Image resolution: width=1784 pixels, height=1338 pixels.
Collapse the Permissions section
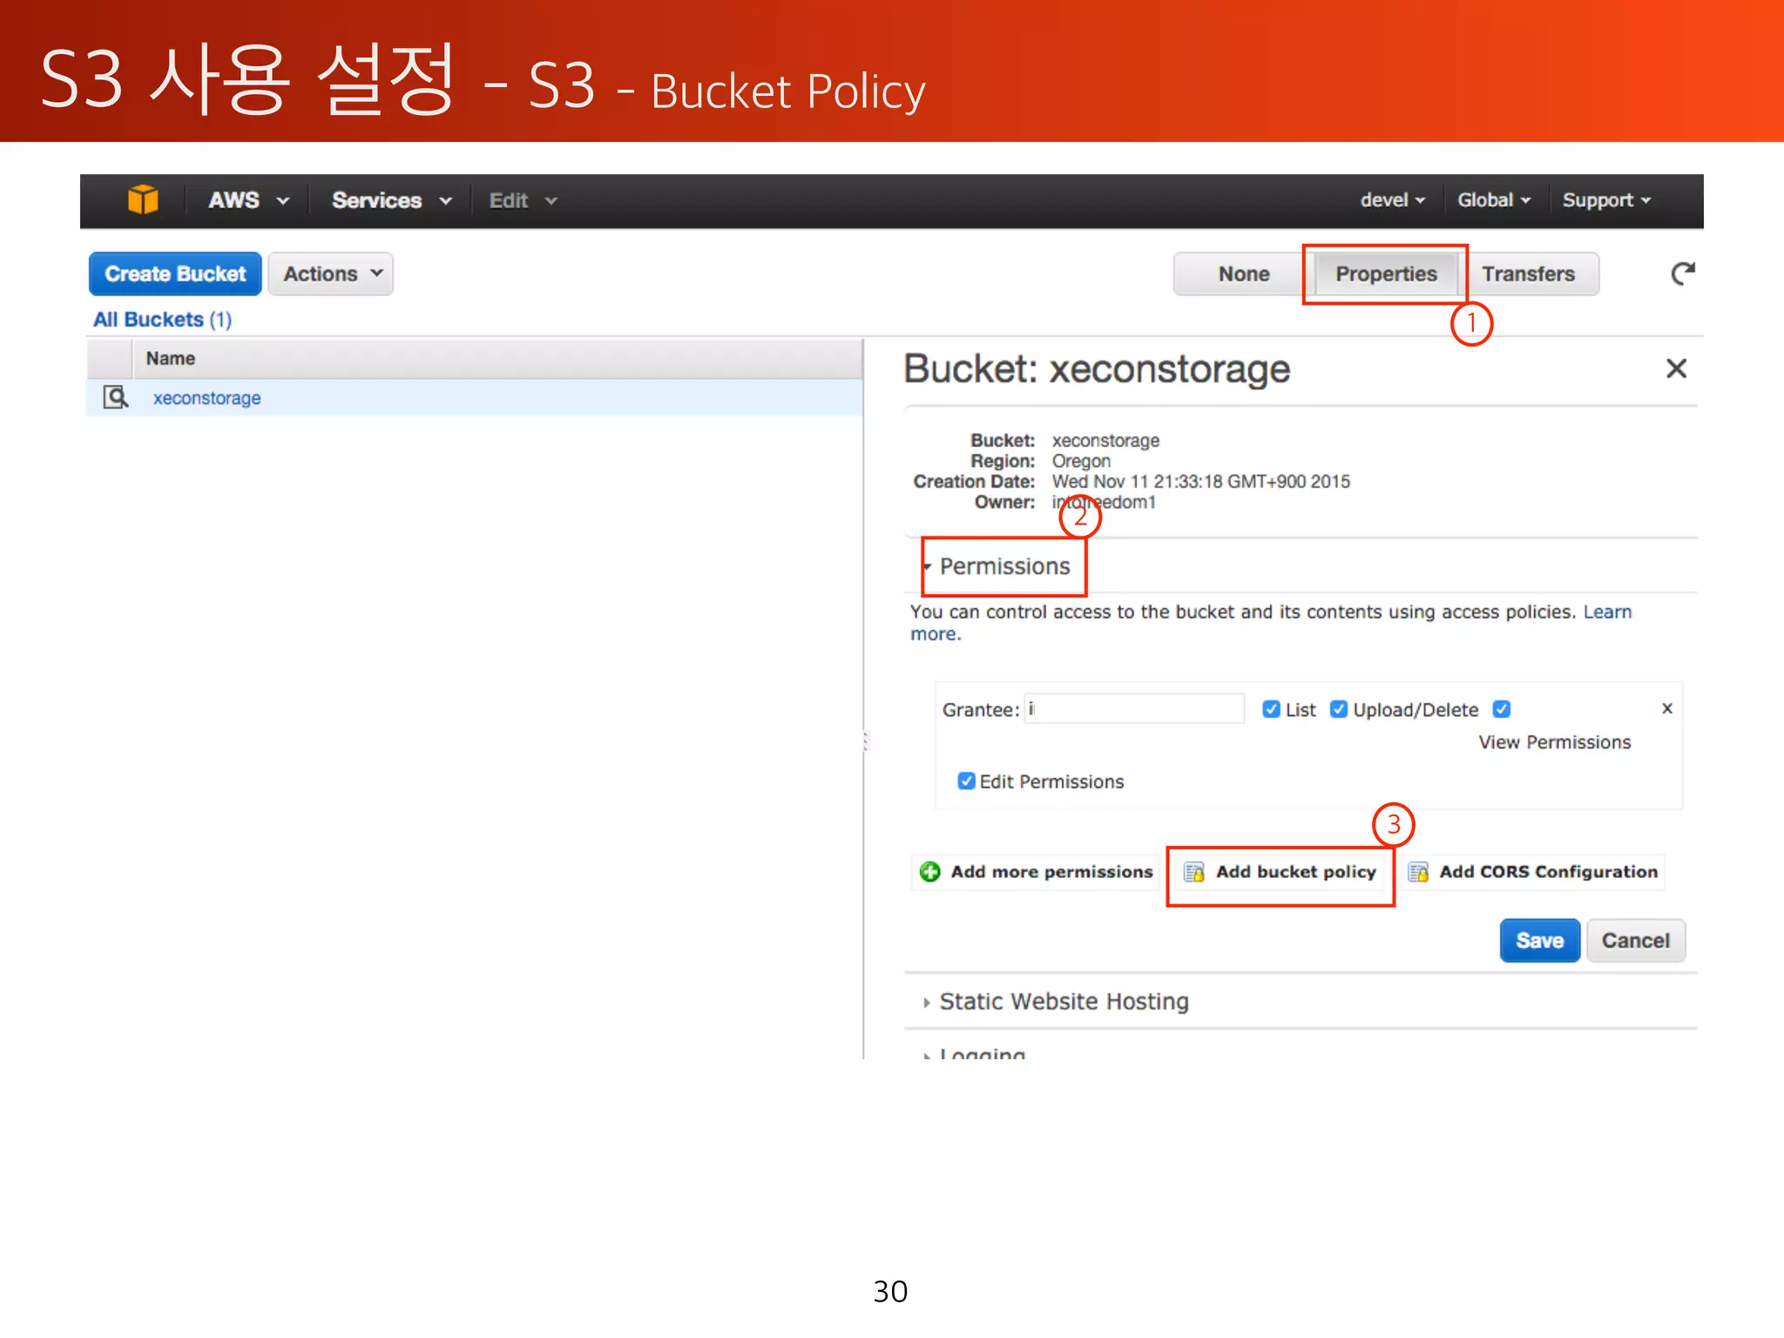pos(997,566)
